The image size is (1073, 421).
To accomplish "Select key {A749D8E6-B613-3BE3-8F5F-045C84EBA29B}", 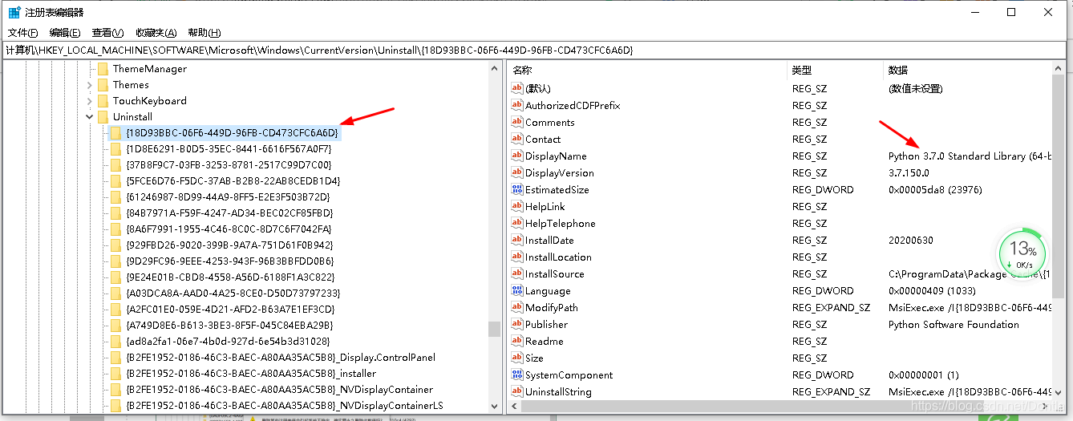I will click(x=229, y=325).
